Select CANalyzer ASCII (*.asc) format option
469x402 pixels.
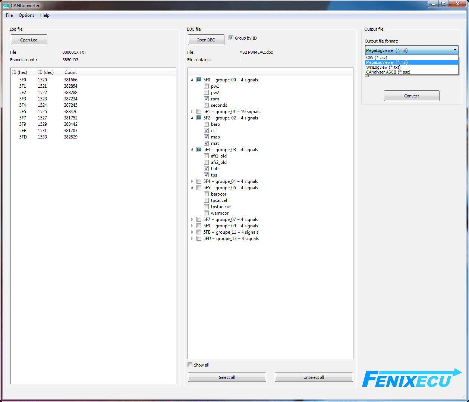(388, 72)
